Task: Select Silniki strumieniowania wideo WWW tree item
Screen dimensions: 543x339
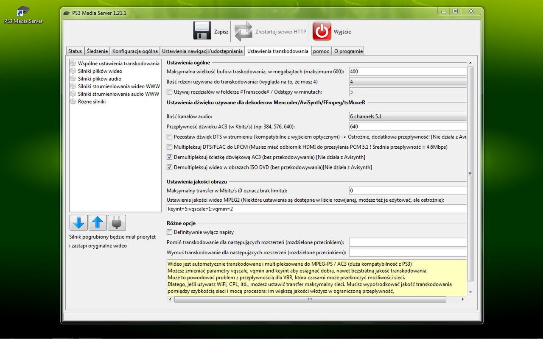Action: tap(119, 86)
